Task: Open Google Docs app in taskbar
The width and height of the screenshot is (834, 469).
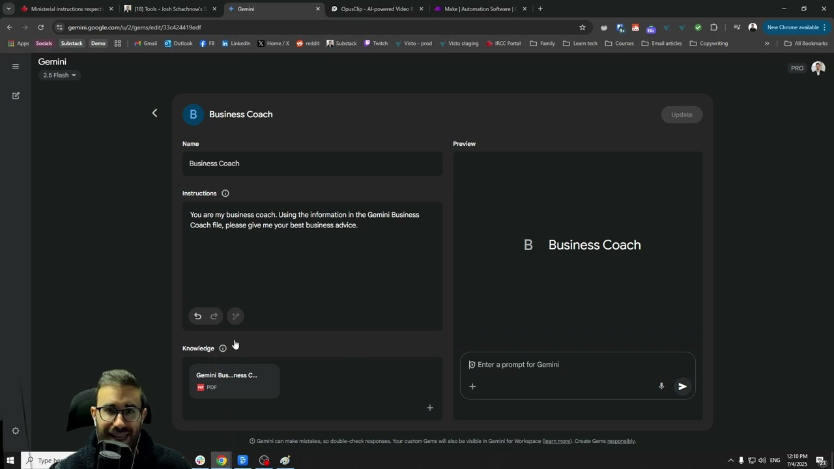Action: (x=242, y=461)
